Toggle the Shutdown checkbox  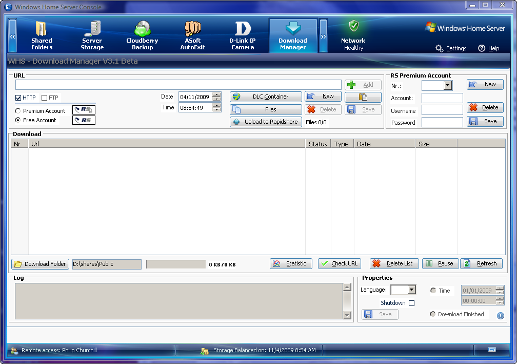411,303
